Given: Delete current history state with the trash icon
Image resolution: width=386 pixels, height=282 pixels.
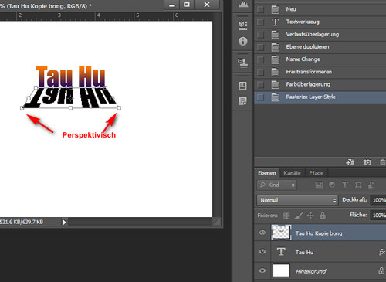Looking at the screenshot, I should [383, 162].
